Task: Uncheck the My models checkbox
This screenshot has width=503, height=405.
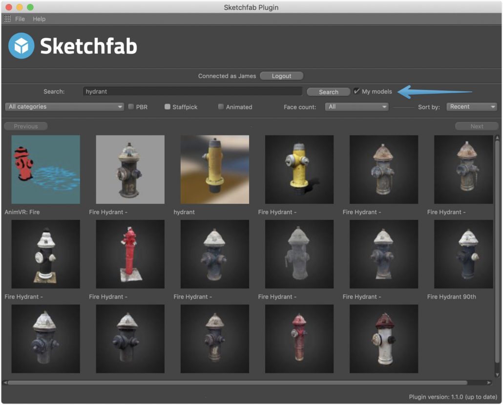Action: point(357,91)
